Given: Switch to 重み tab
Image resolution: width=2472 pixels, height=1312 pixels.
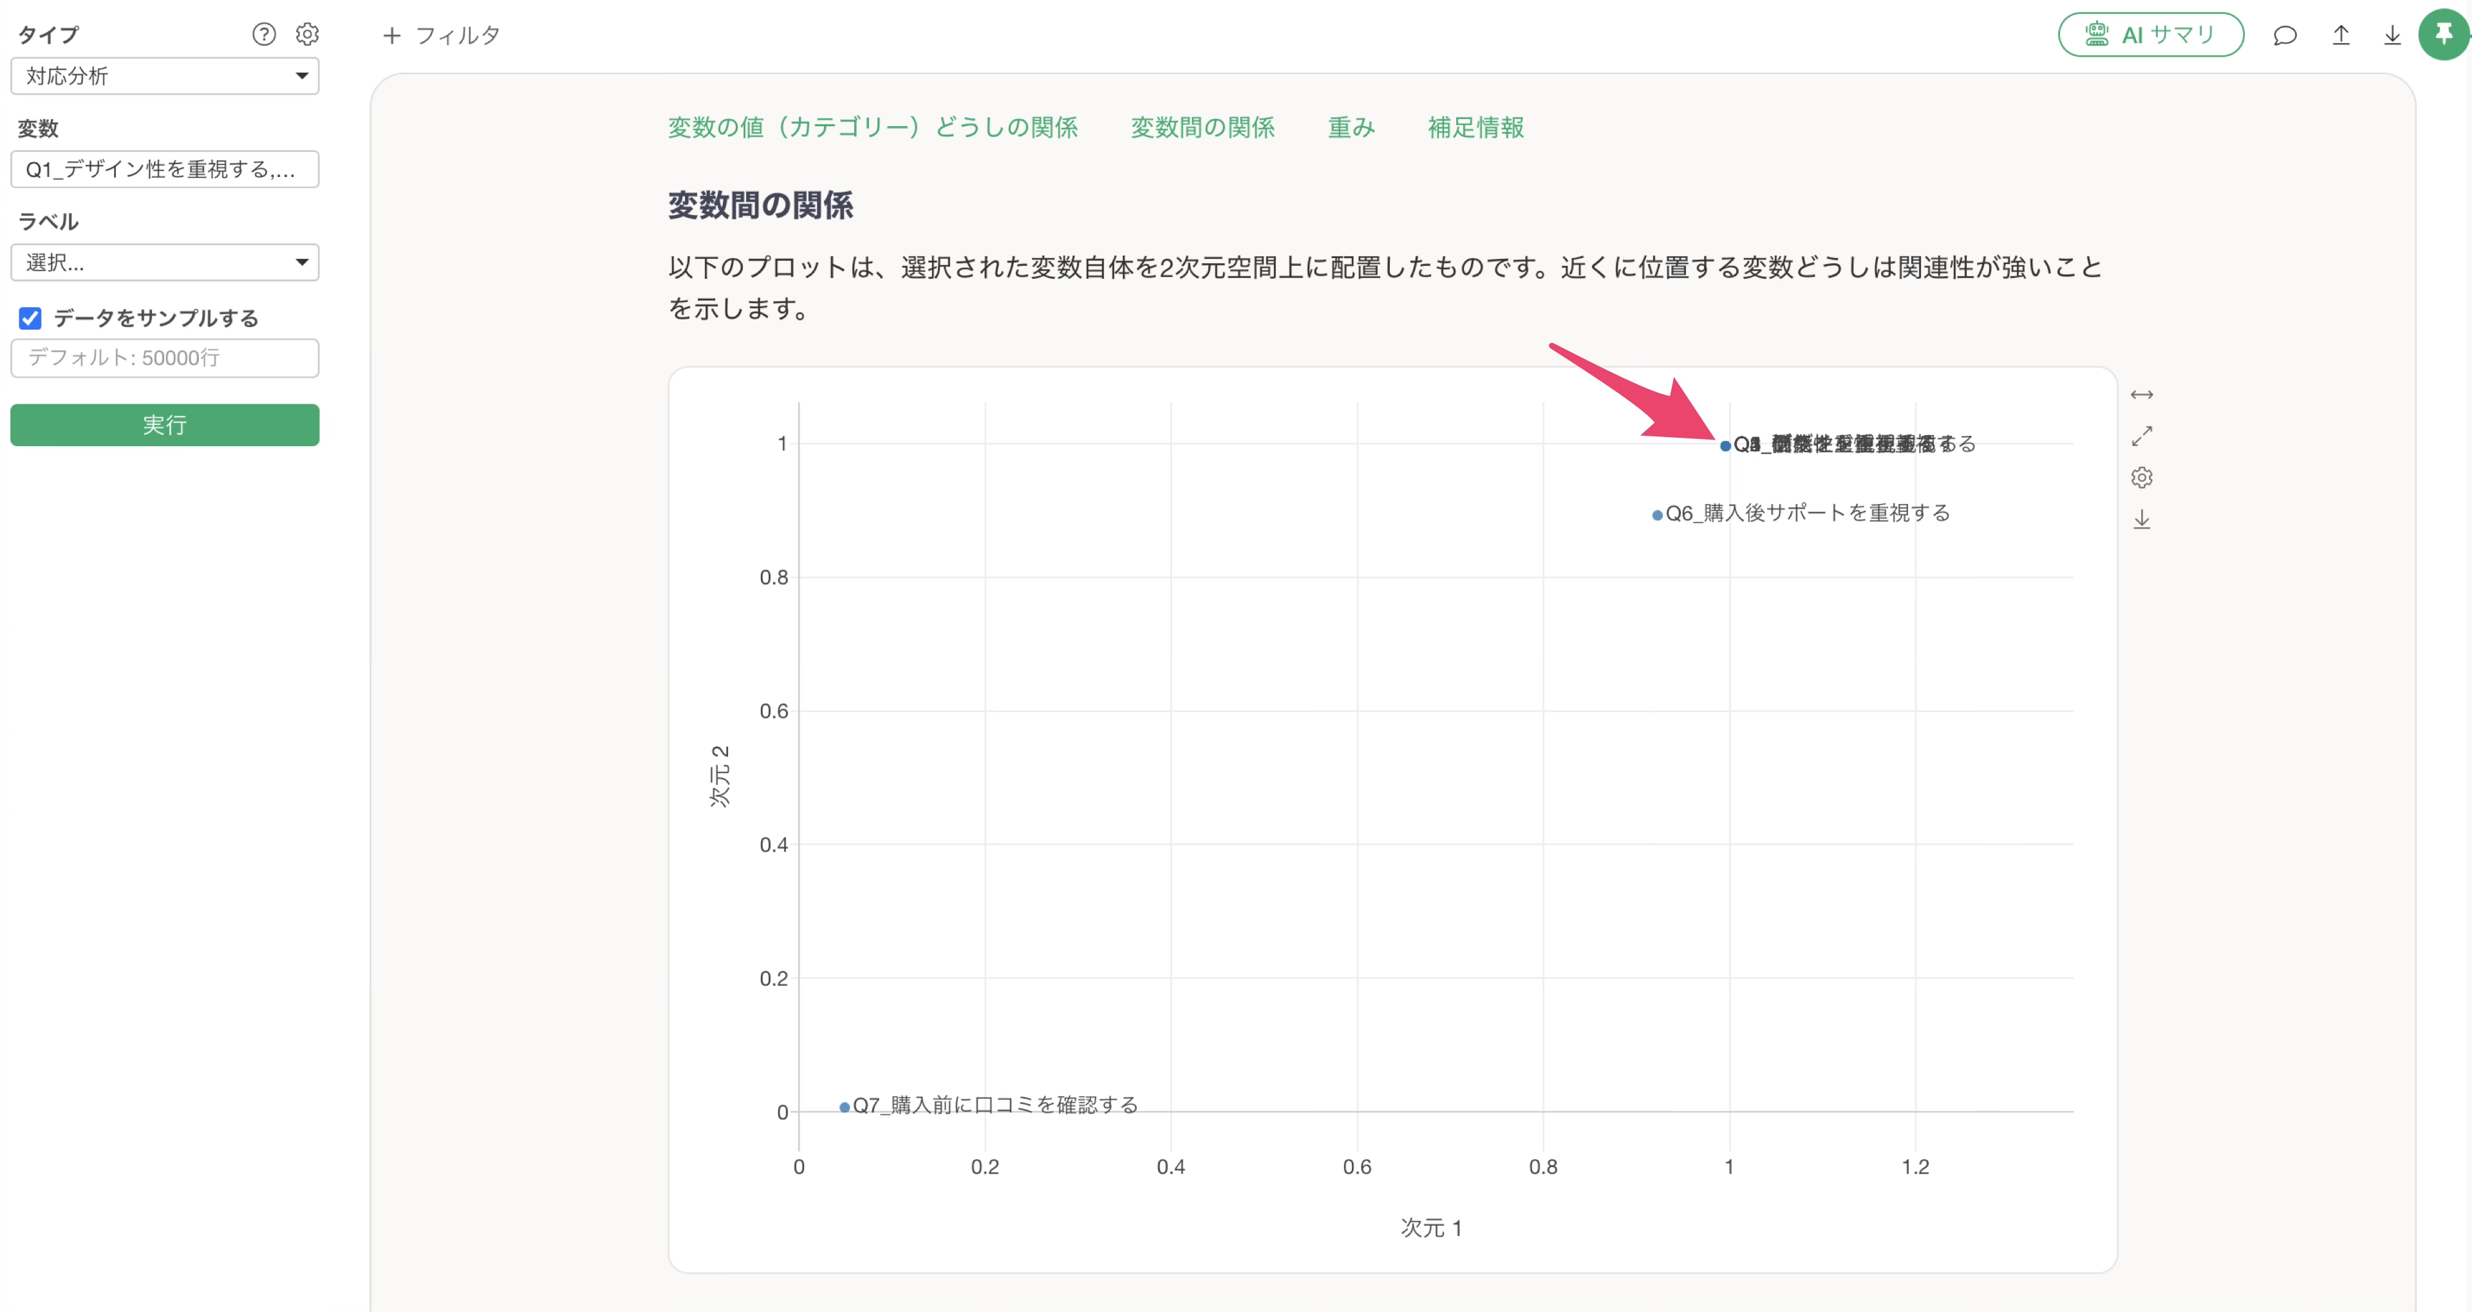Looking at the screenshot, I should 1350,127.
